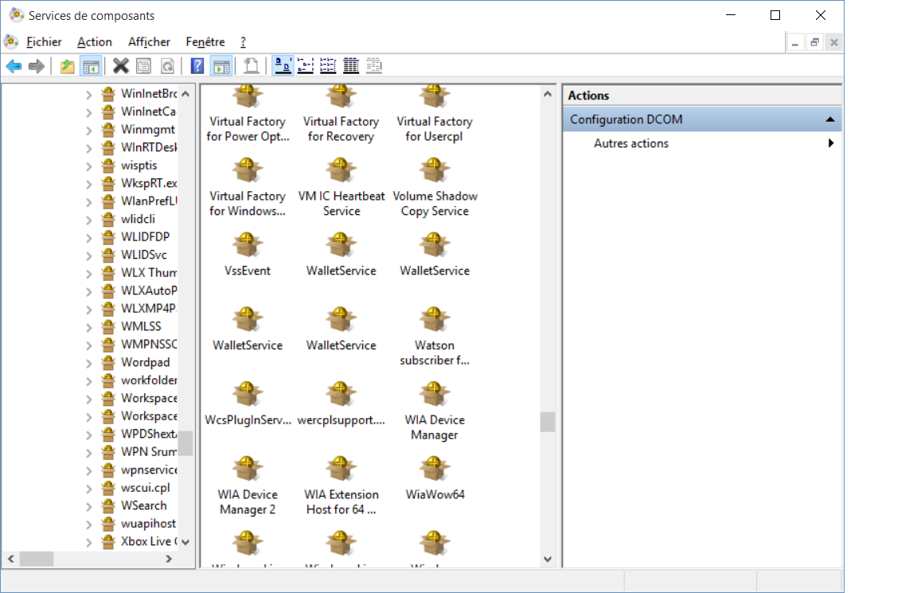Select wscui.cpl in the tree
Viewport: 917px width, 593px height.
point(145,488)
